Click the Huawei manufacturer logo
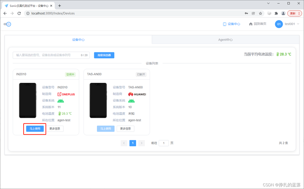Image resolution: width=304 pixels, height=189 pixels. coord(137,94)
